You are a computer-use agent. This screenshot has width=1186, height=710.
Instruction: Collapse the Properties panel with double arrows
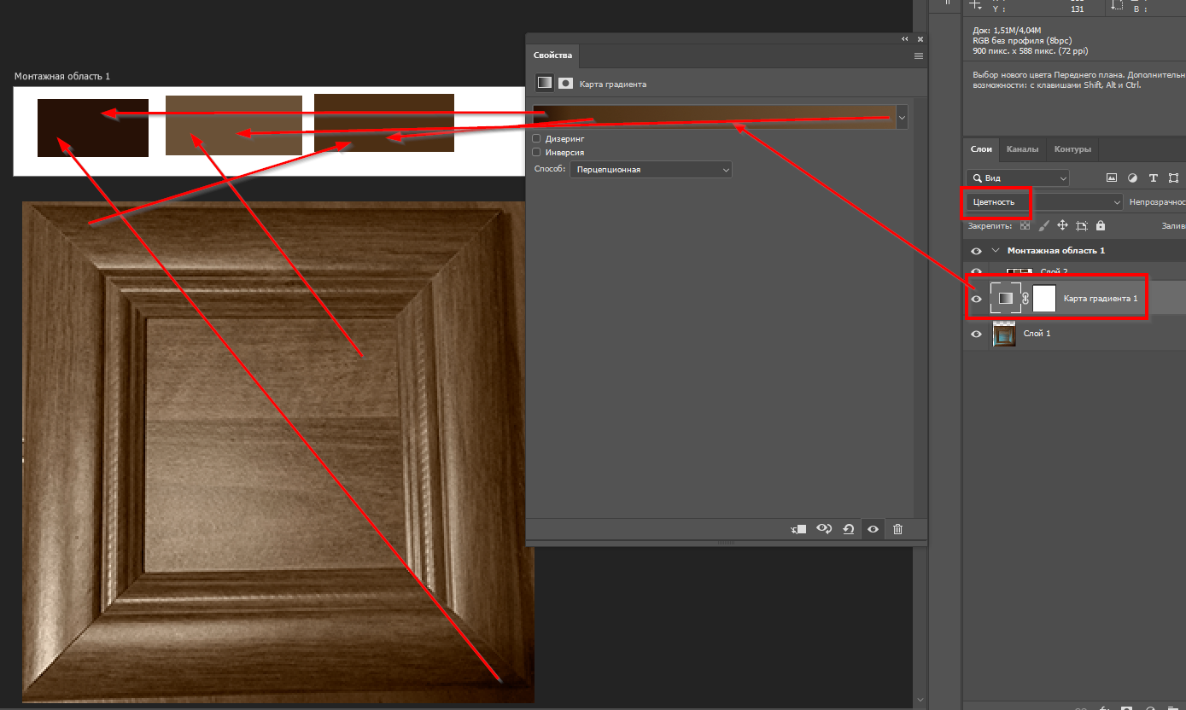pyautogui.click(x=905, y=39)
